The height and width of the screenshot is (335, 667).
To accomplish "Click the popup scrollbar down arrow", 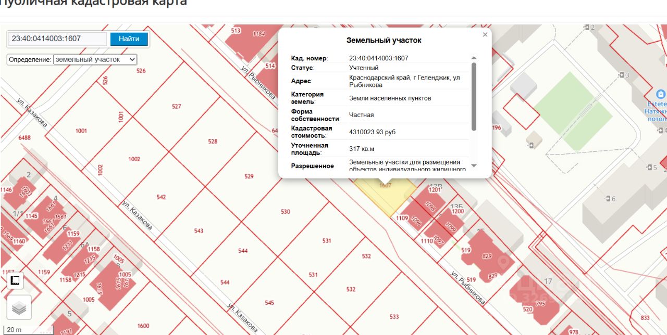I will [x=474, y=165].
